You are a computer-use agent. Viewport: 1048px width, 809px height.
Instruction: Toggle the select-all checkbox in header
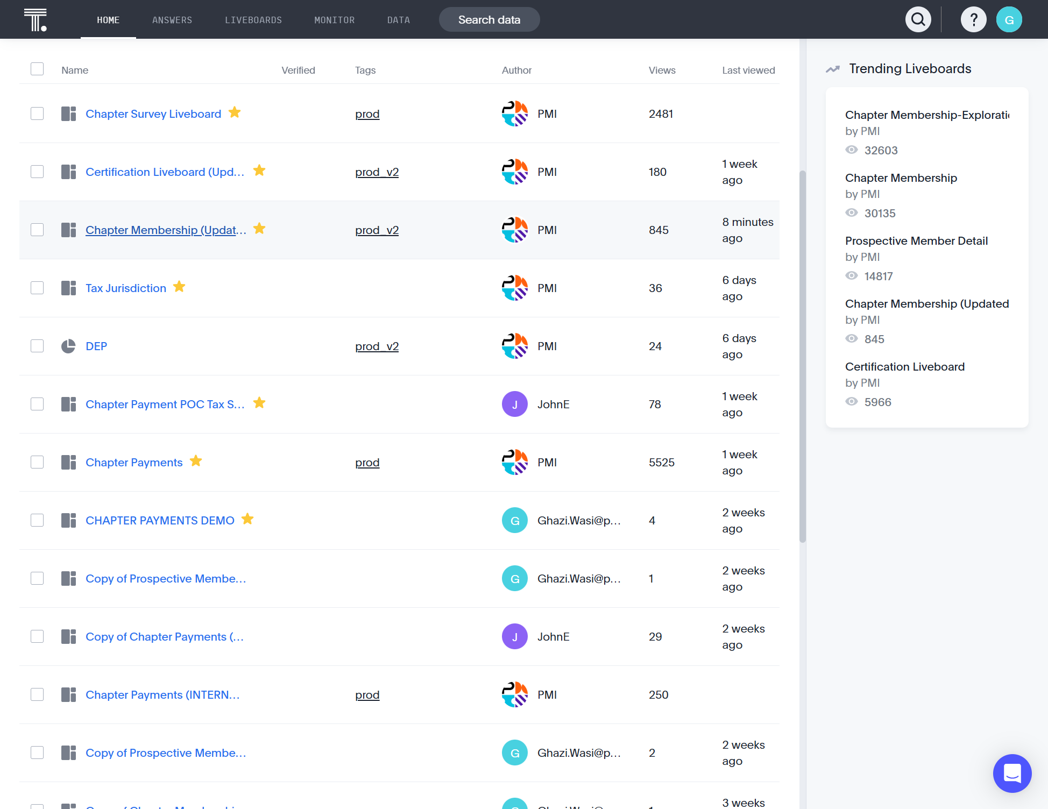(37, 69)
